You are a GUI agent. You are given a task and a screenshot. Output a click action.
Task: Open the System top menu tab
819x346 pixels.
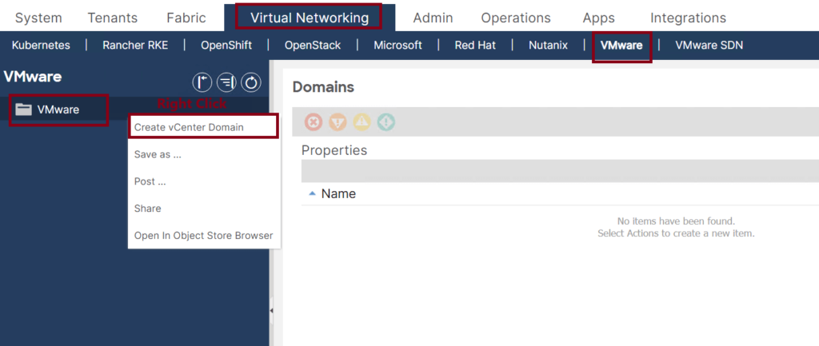click(38, 18)
